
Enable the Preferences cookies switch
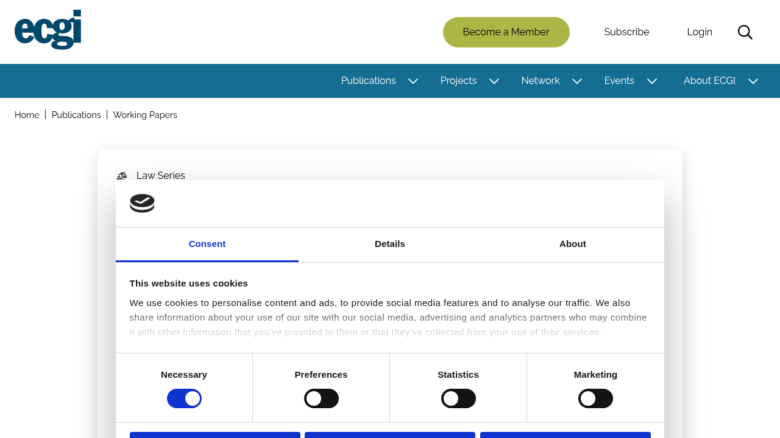[321, 398]
